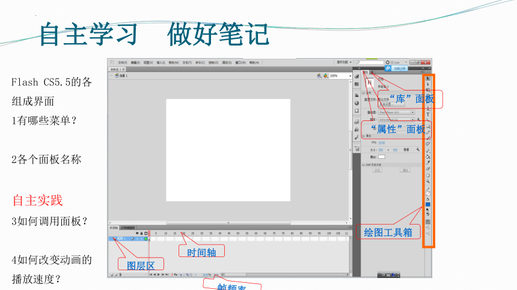Click Go to first frame button
The image size is (517, 290).
pyautogui.click(x=151, y=274)
